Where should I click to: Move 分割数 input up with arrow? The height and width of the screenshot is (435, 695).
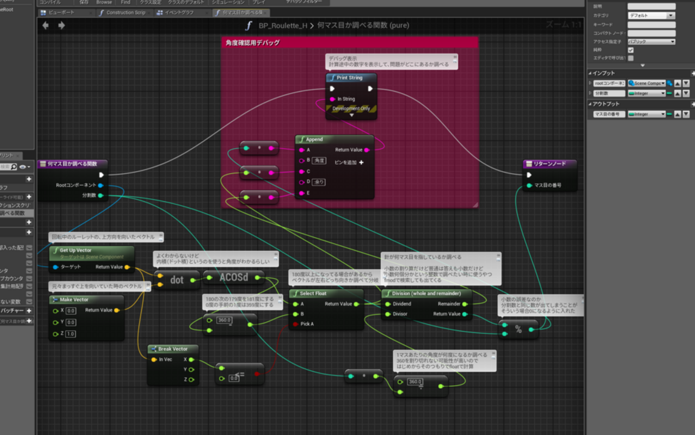[x=677, y=93]
